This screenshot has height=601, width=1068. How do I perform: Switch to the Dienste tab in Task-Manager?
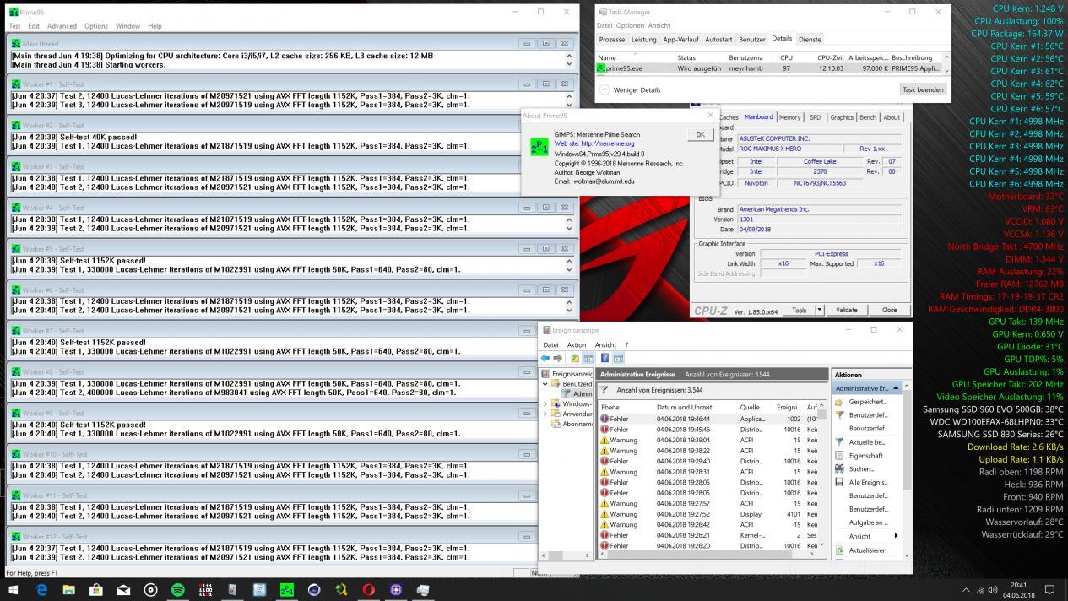pos(810,39)
